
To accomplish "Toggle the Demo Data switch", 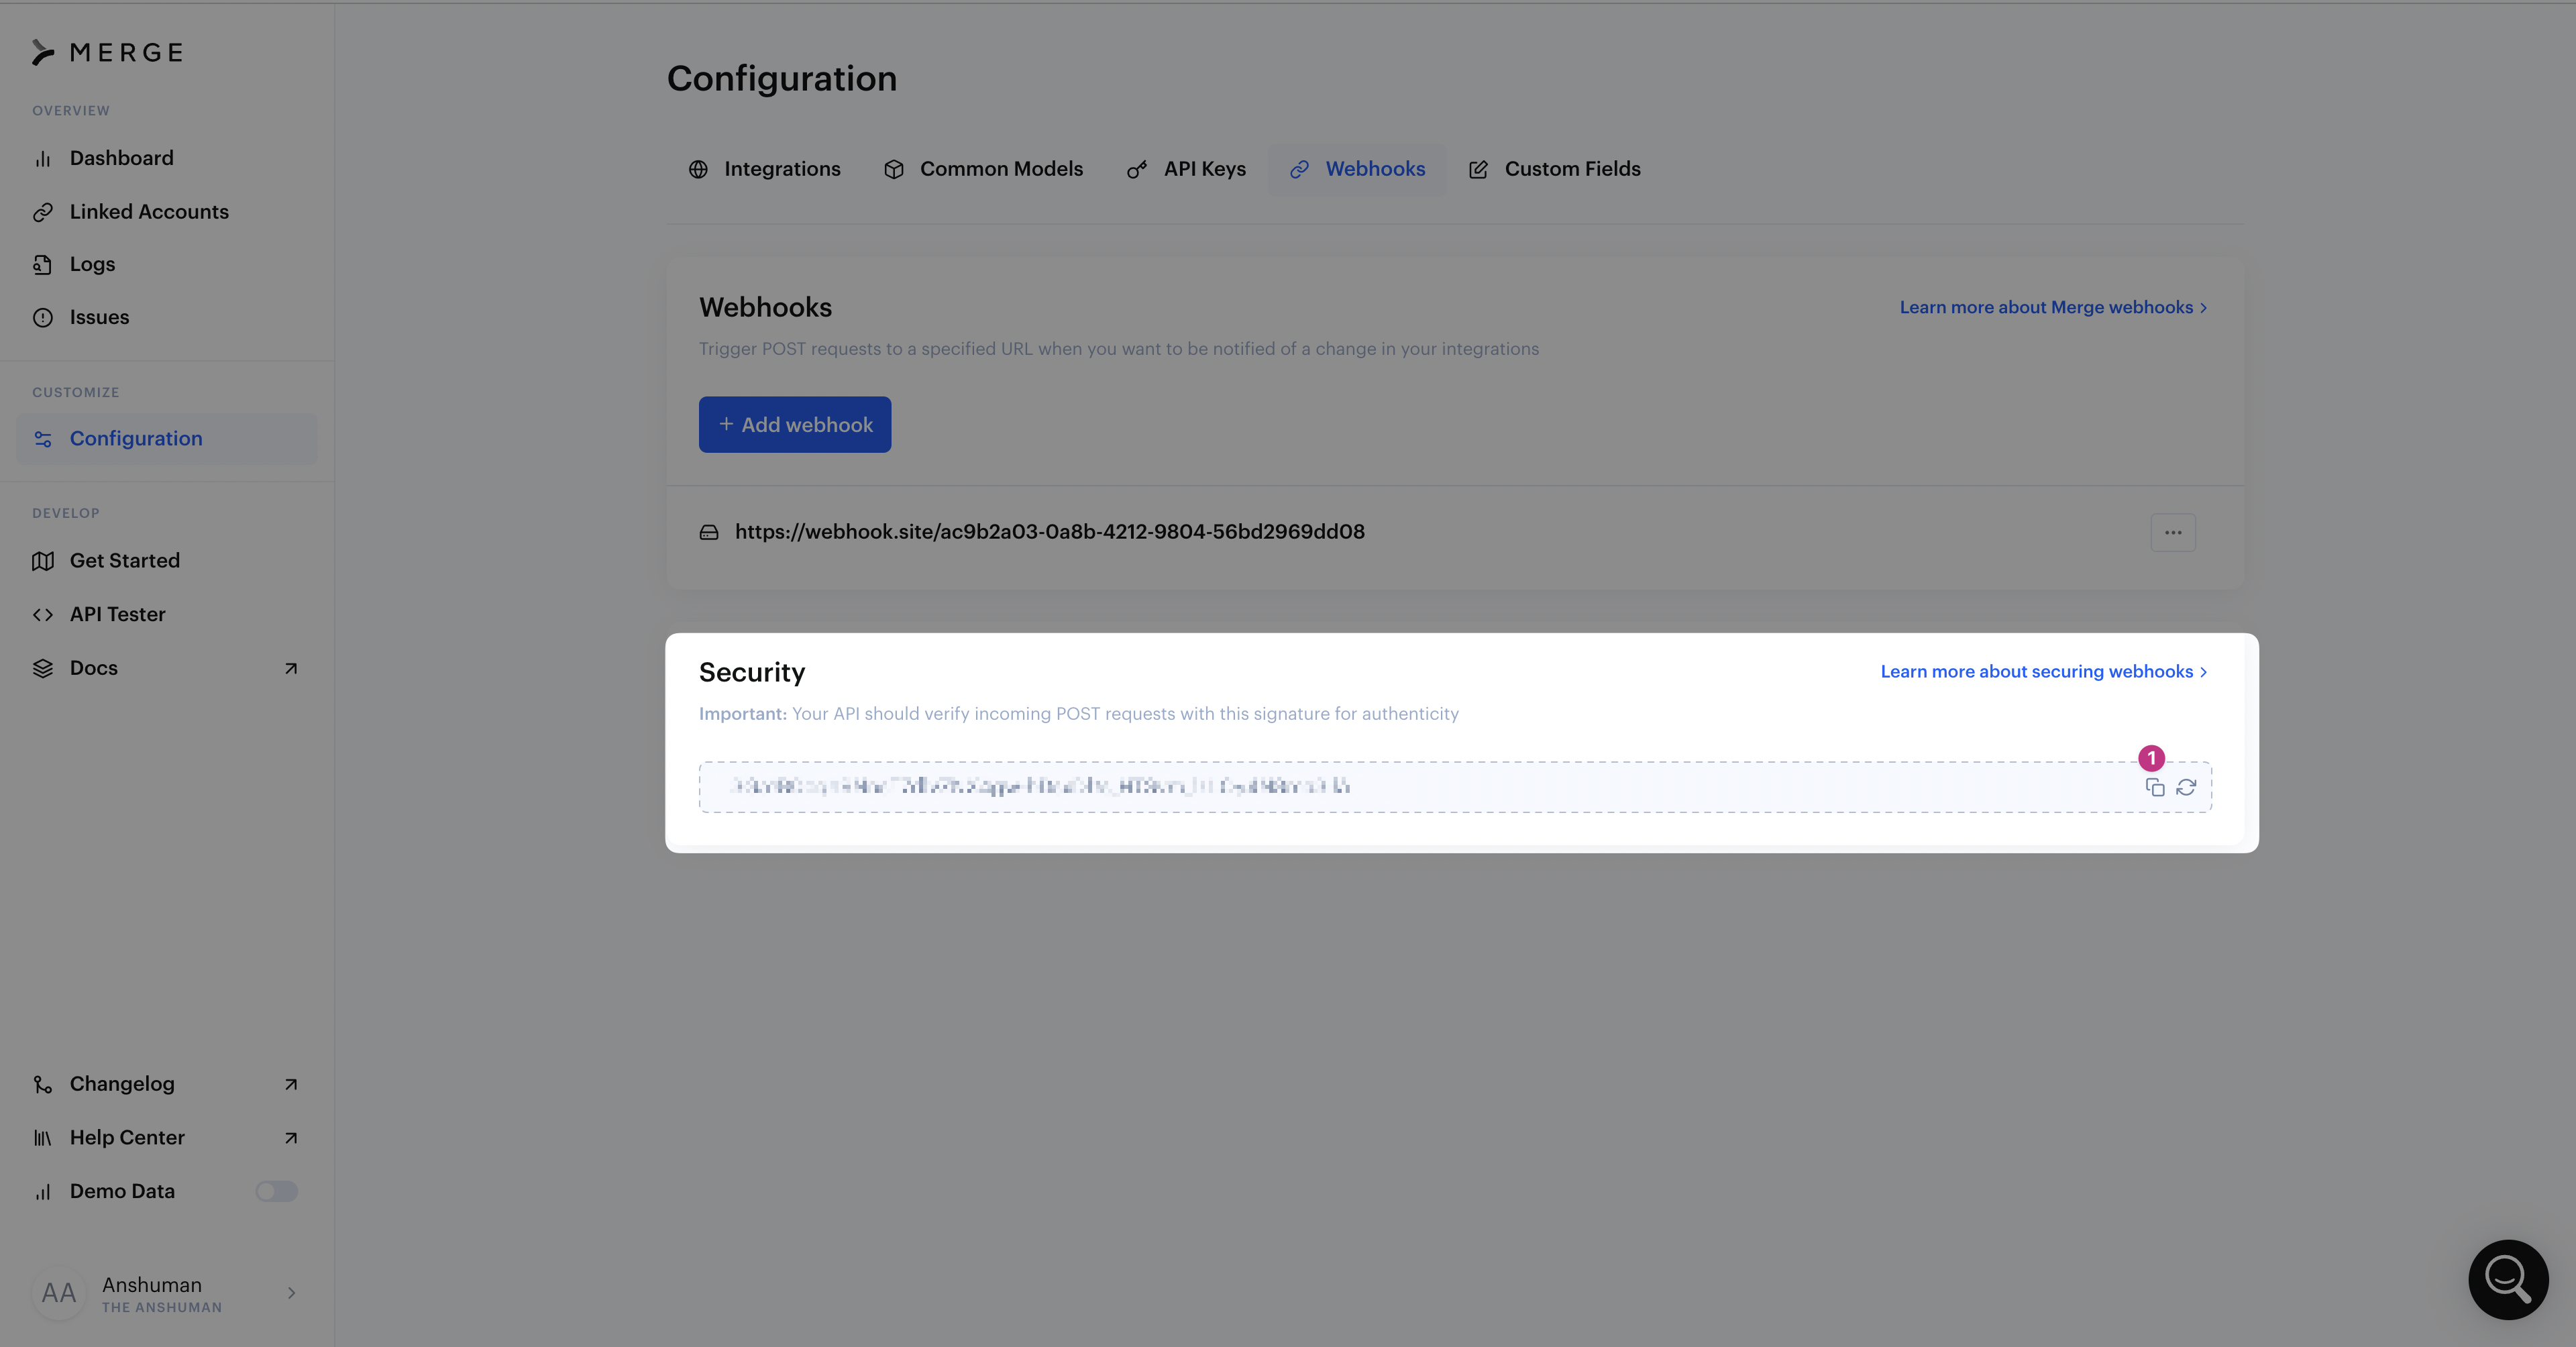I will (x=276, y=1191).
